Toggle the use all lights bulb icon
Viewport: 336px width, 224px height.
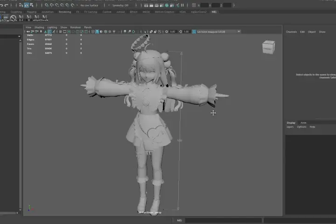pyautogui.click(x=114, y=32)
